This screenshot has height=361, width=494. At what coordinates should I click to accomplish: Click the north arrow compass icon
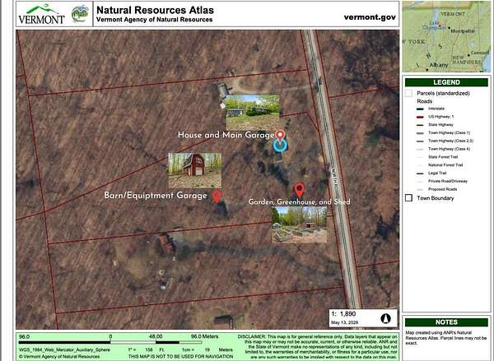click(385, 318)
